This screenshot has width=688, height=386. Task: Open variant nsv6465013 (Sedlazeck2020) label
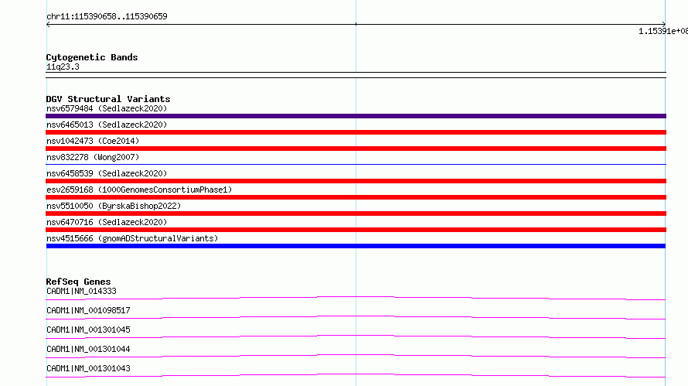[x=107, y=125]
